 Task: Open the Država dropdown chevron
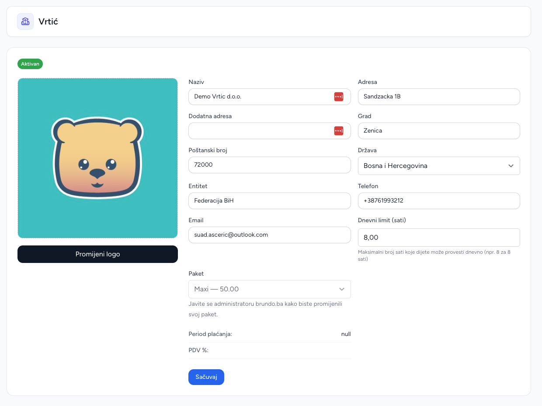click(x=511, y=166)
